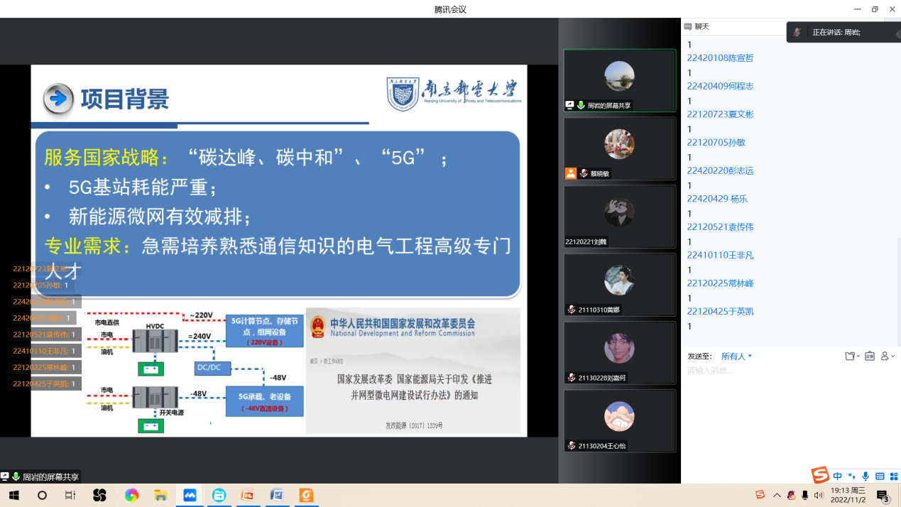Open the Sogou soft keyboard icon
Screen dimensions: 901x507
tap(880, 476)
